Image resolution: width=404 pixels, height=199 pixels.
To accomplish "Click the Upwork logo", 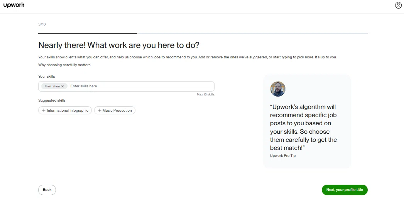I will pyautogui.click(x=14, y=5).
